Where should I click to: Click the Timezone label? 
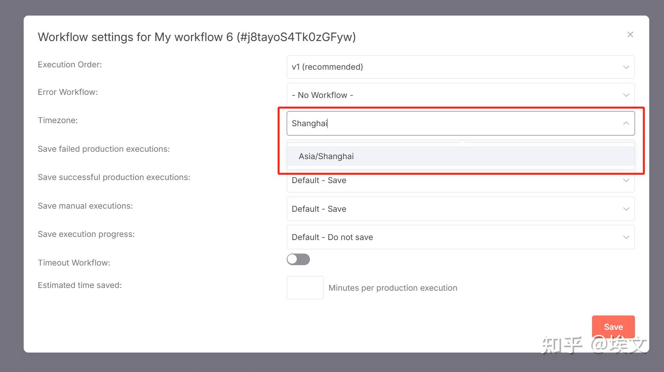[58, 120]
